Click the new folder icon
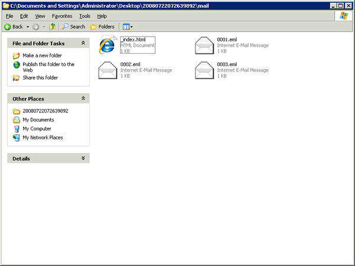 pyautogui.click(x=17, y=56)
